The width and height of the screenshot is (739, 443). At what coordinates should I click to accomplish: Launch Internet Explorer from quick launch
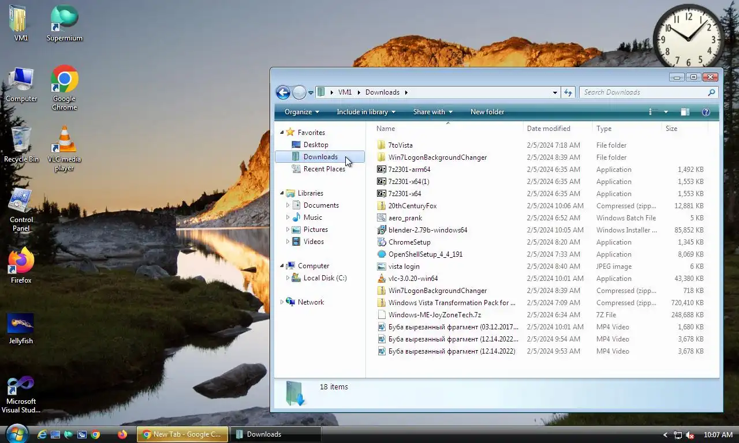click(42, 434)
